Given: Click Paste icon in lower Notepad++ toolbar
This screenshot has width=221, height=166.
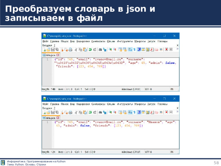Looking at the screenshot, I should tap(85, 112).
